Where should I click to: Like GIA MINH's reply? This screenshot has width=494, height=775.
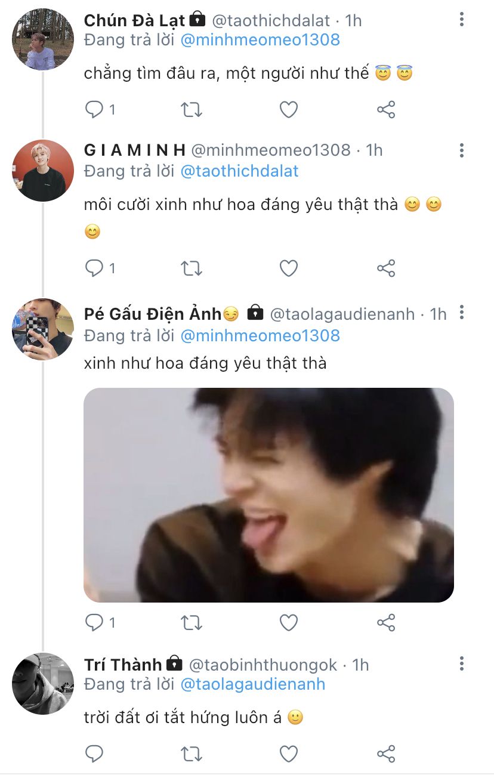click(289, 268)
